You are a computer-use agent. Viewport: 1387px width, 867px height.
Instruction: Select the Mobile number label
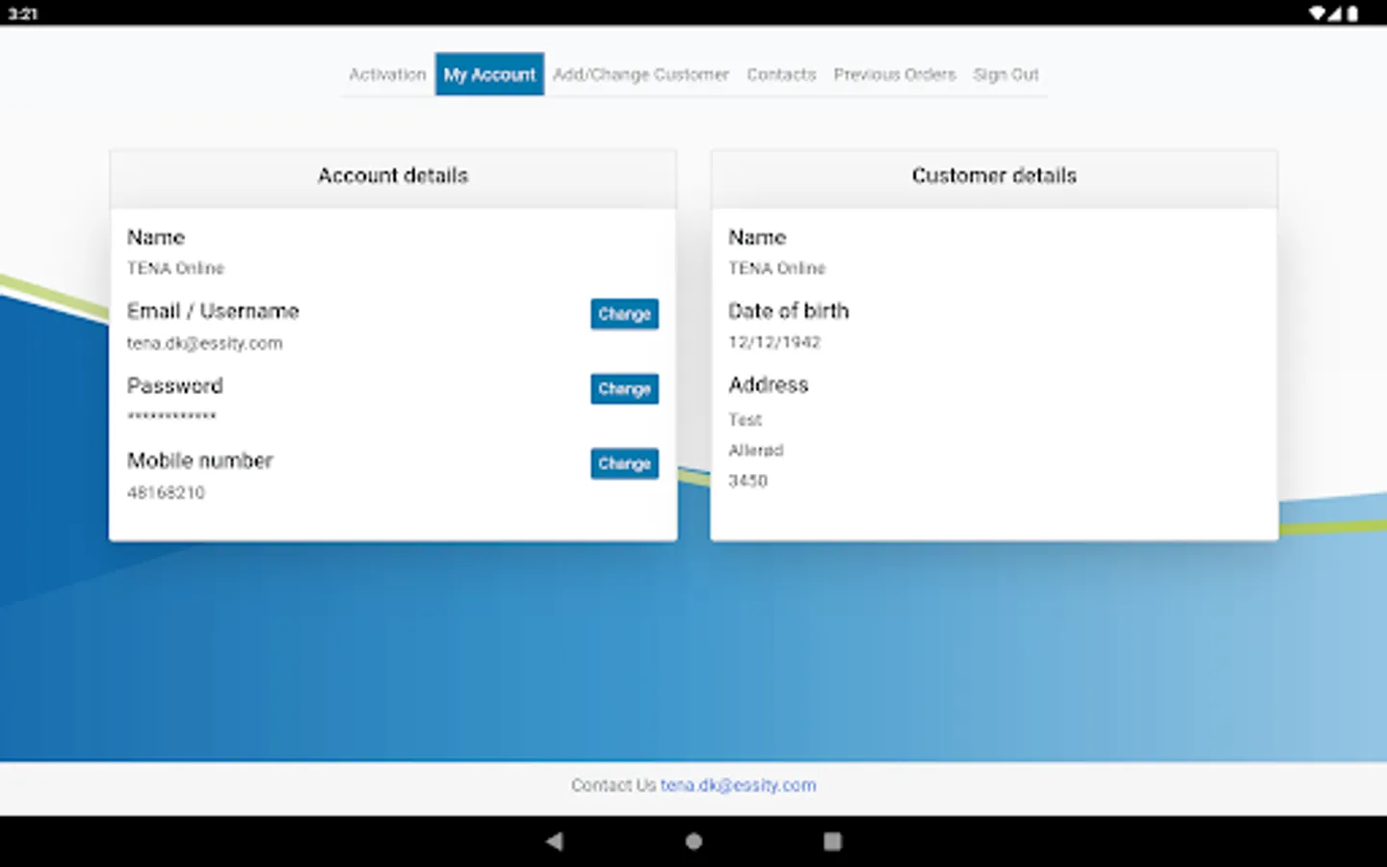coord(200,460)
